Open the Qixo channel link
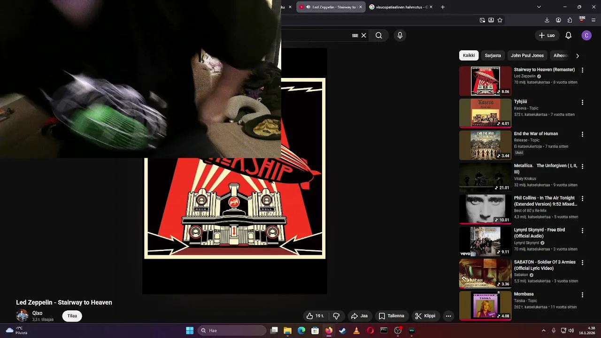This screenshot has width=601, height=338. point(37,313)
